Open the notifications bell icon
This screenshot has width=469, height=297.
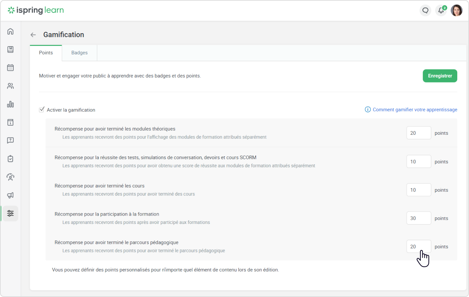tap(441, 10)
